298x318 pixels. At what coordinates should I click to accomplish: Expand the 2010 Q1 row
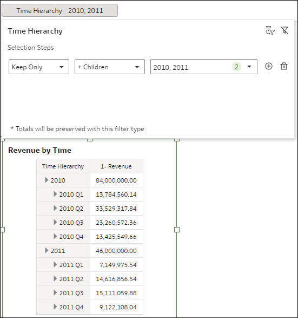point(55,194)
